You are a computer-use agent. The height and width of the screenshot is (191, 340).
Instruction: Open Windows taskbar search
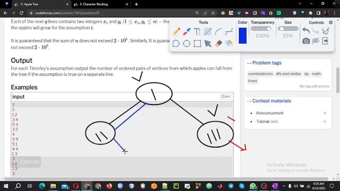click(18, 186)
